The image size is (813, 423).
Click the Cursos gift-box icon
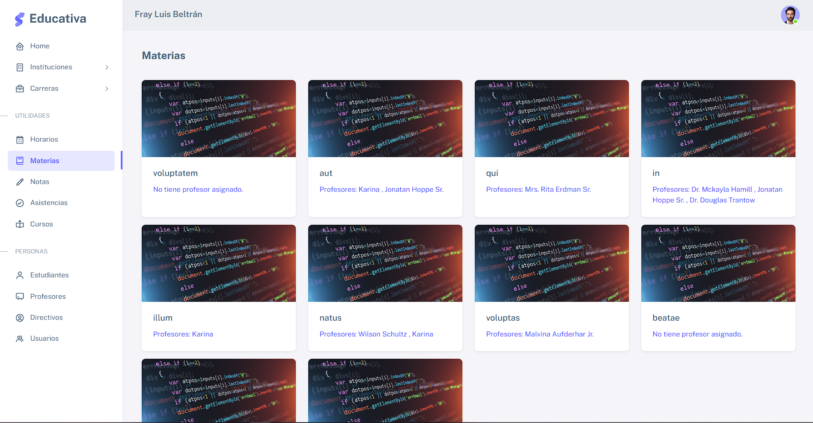(x=20, y=224)
